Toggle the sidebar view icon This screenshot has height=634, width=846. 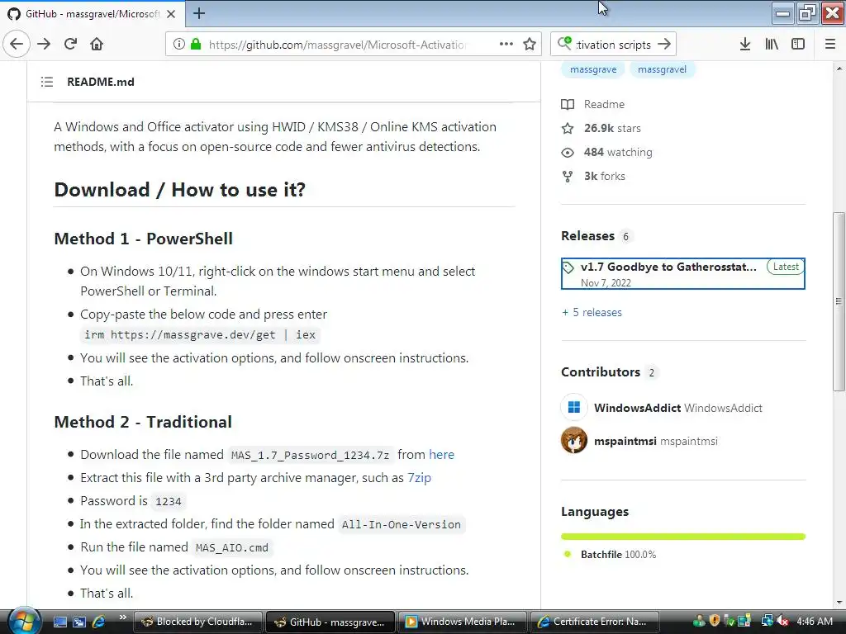tap(798, 44)
